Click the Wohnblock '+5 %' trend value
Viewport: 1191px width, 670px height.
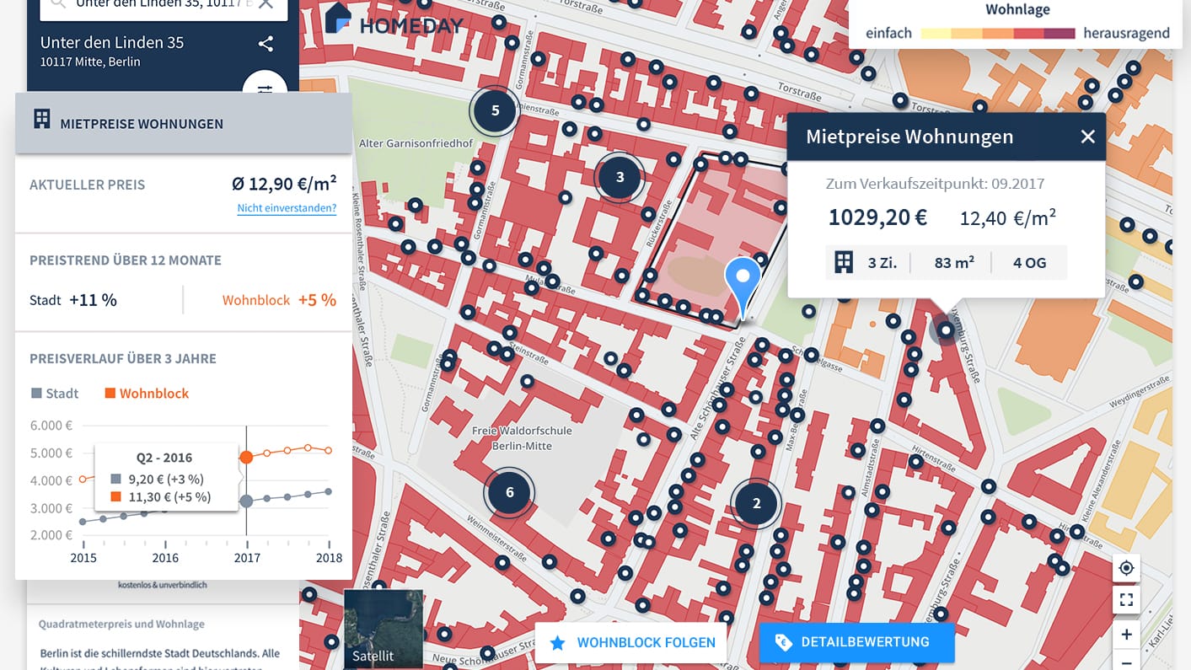pyautogui.click(x=317, y=300)
